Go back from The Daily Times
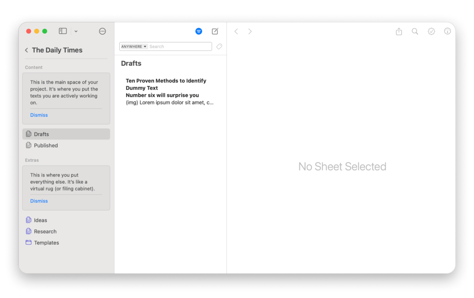The height and width of the screenshot is (298, 474). click(x=27, y=50)
